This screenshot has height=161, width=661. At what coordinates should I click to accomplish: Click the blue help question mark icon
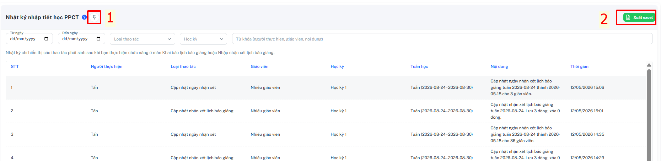[x=84, y=17]
